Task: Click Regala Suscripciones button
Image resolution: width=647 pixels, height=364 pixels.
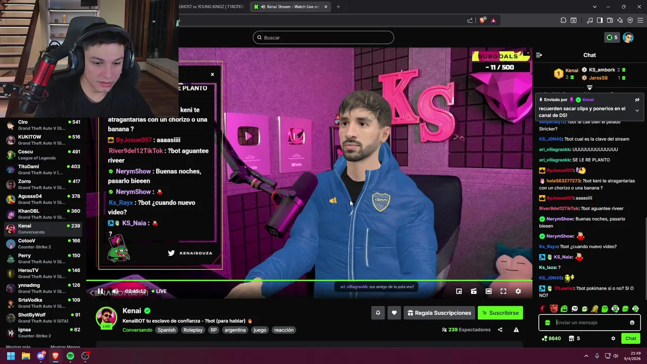Action: point(439,313)
